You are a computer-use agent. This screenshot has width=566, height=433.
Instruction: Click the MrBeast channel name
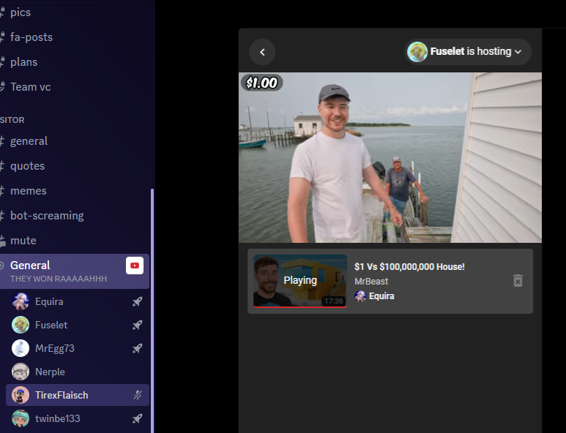(371, 281)
